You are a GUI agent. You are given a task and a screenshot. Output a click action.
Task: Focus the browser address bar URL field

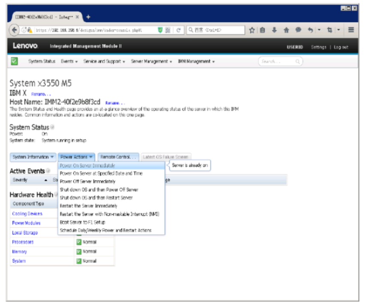click(x=95, y=30)
